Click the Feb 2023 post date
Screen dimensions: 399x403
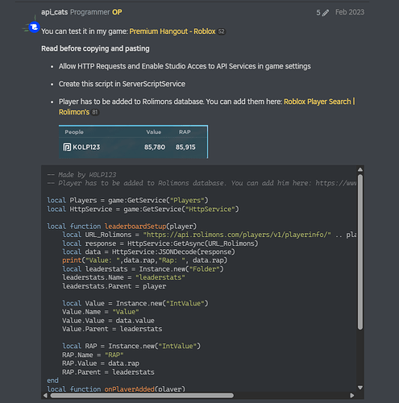pos(350,12)
